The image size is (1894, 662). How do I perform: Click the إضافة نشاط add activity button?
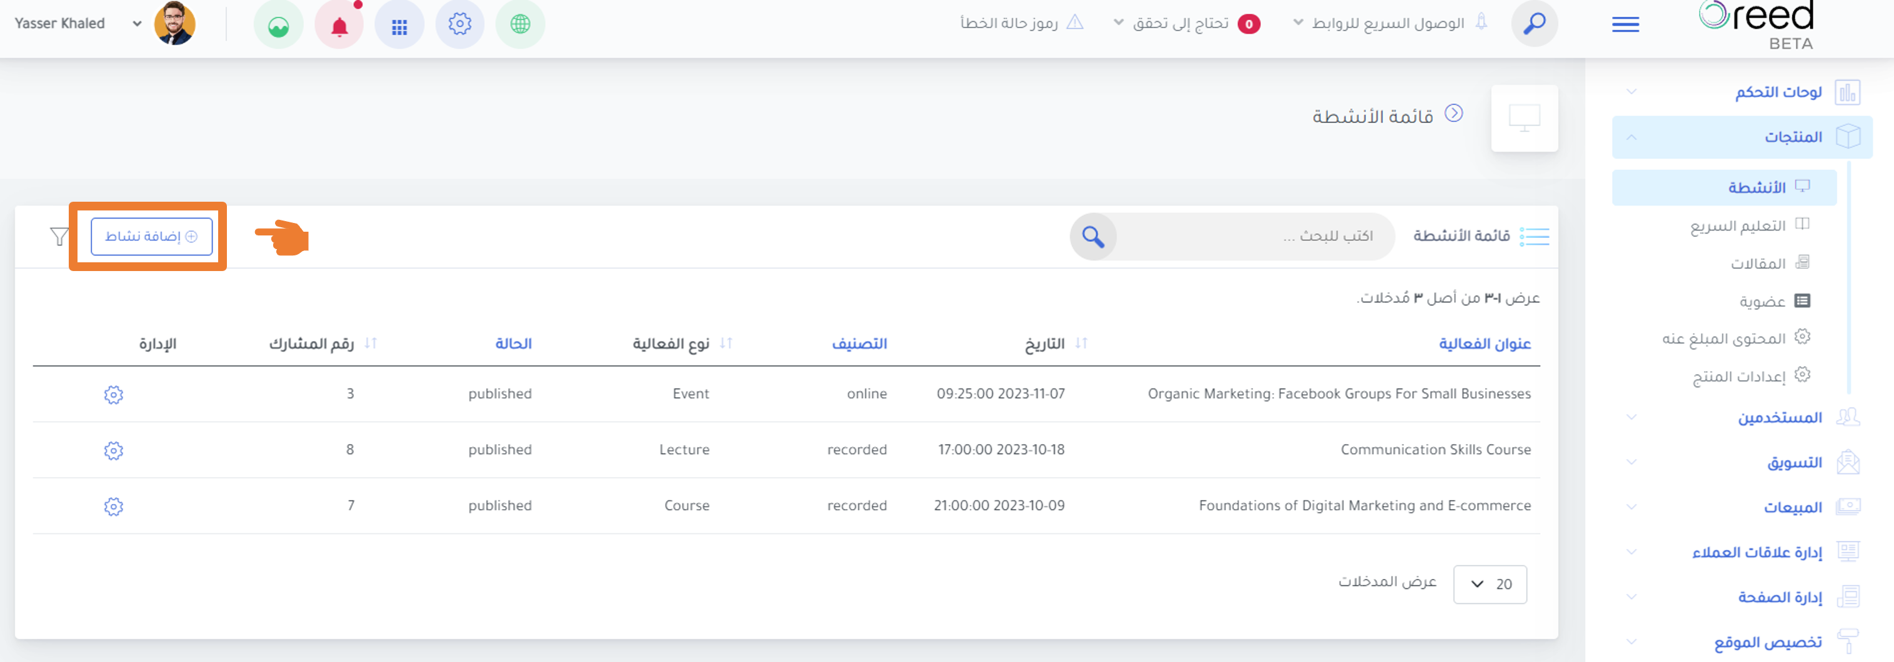point(151,236)
